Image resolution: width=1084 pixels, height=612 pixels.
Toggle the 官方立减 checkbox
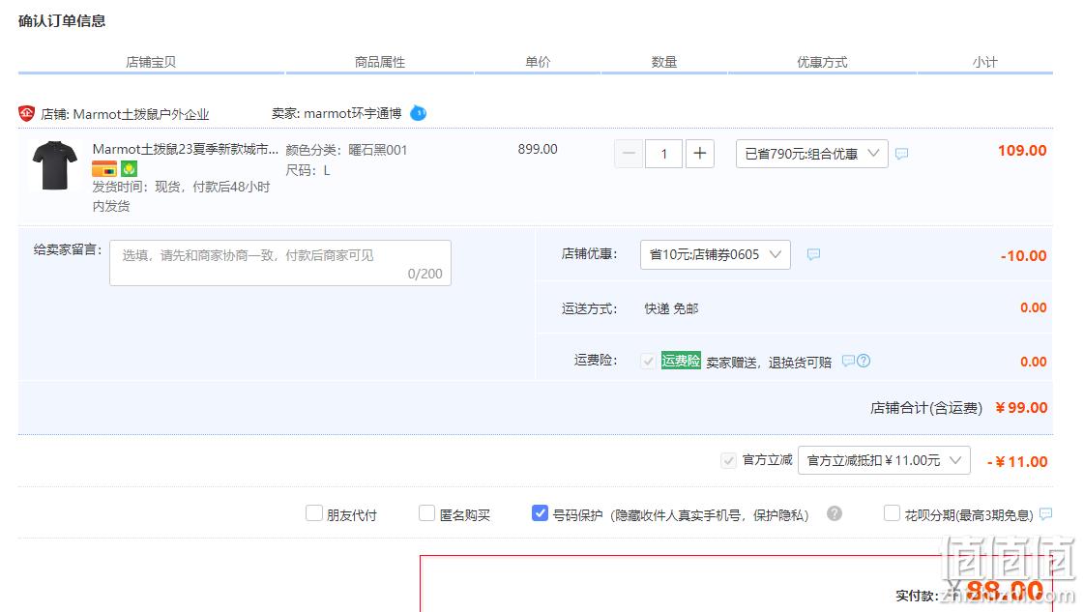tap(728, 460)
